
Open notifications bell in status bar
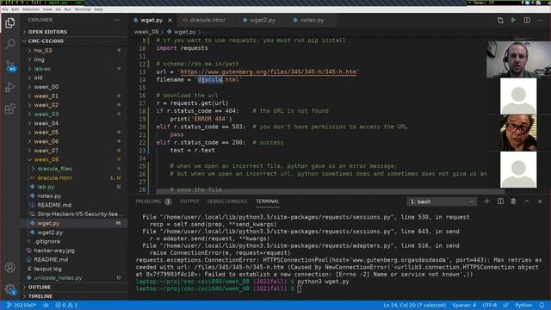pyautogui.click(x=542, y=305)
